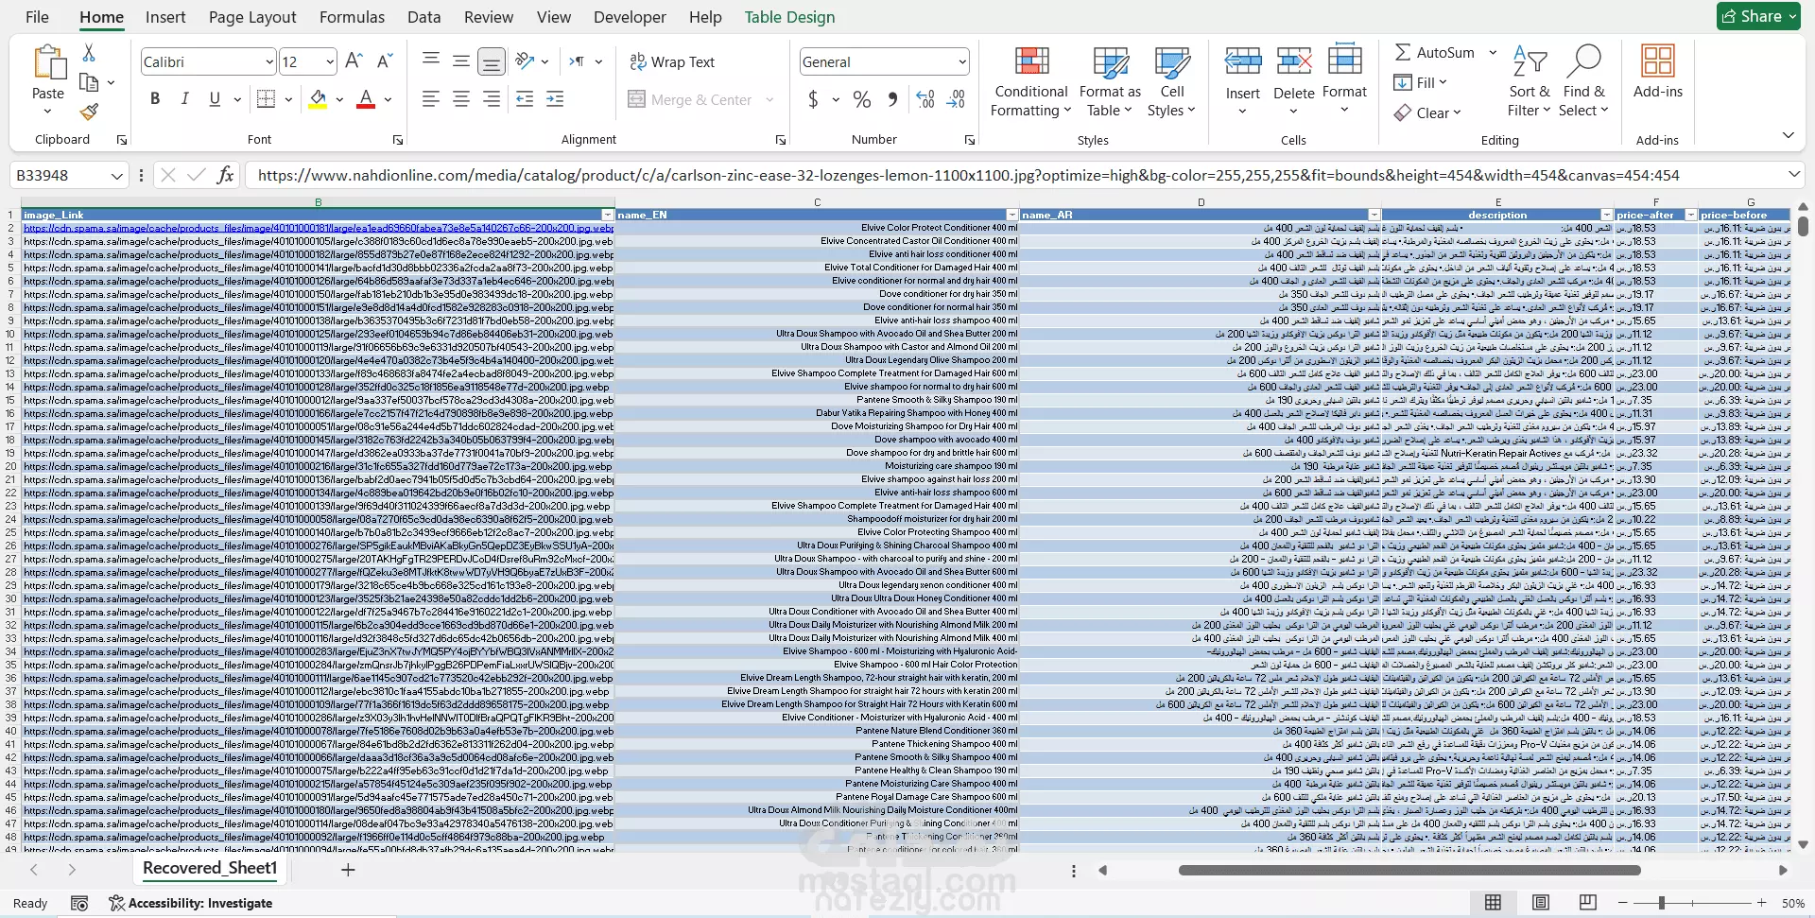Click the Insert Function fx icon

[225, 175]
